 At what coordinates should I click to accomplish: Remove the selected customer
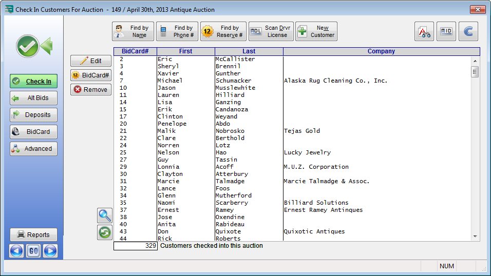91,89
